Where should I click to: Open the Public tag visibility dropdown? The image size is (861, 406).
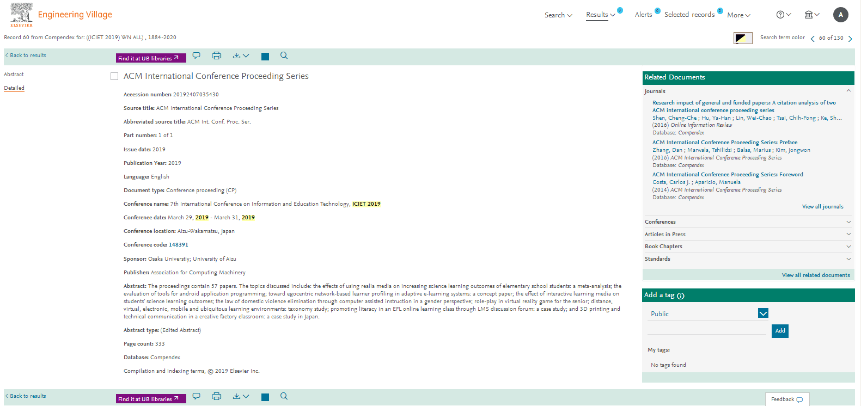click(x=763, y=313)
